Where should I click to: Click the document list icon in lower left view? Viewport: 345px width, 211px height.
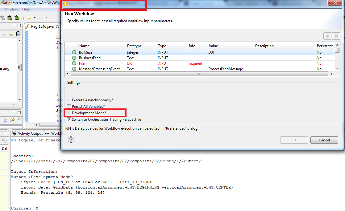point(6,120)
